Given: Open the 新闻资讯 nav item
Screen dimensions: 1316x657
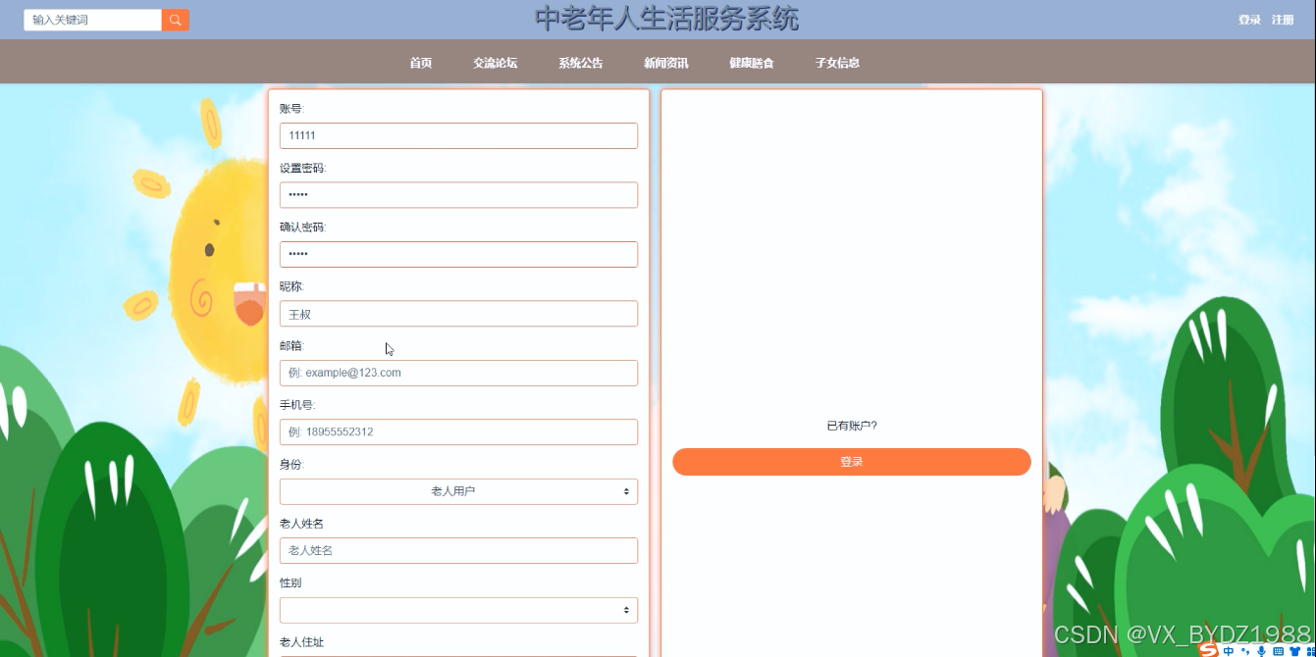Looking at the screenshot, I should pyautogui.click(x=666, y=63).
